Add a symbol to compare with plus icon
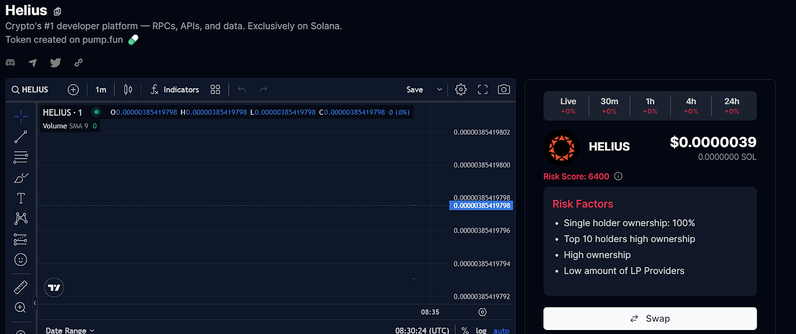The image size is (796, 334). 73,90
